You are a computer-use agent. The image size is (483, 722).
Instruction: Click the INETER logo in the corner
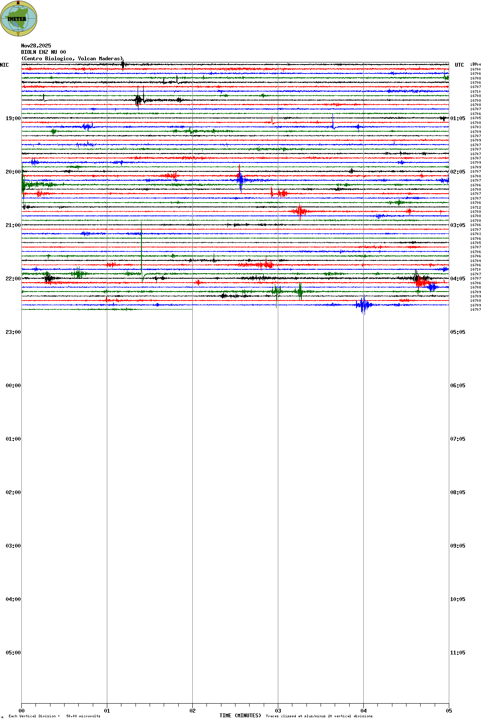pyautogui.click(x=19, y=18)
